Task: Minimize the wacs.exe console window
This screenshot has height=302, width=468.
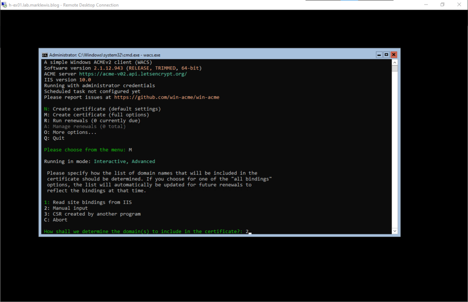Action: (379, 55)
